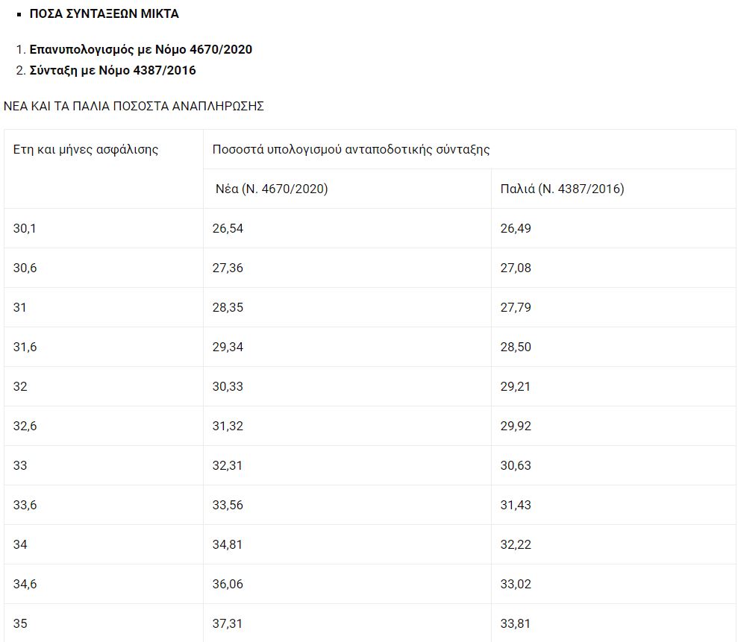Click header Ποσοστά υπολογισμού ανταποδοτικής σύνταξης
The image size is (738, 642).
pyautogui.click(x=469, y=149)
